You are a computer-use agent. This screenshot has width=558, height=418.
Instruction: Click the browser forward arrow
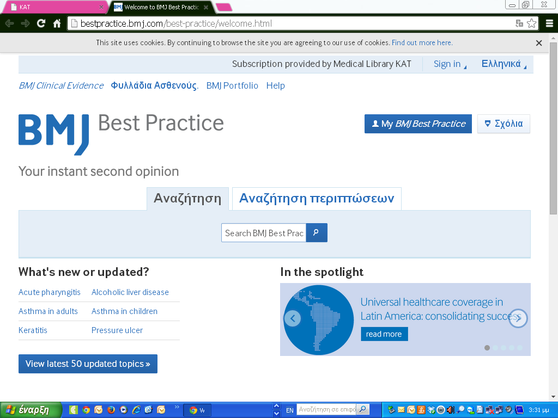tap(25, 23)
